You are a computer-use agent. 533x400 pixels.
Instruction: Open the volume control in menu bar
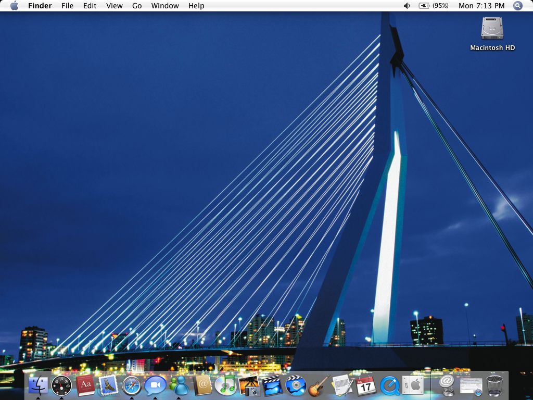pos(407,6)
